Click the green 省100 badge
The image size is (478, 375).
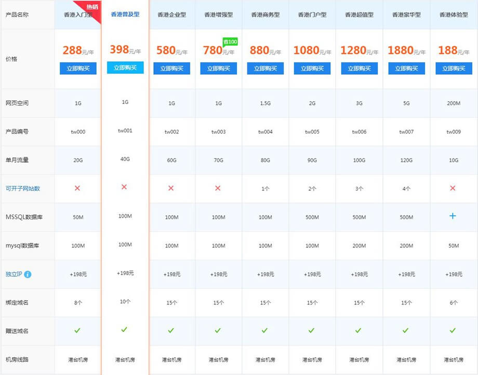(230, 42)
